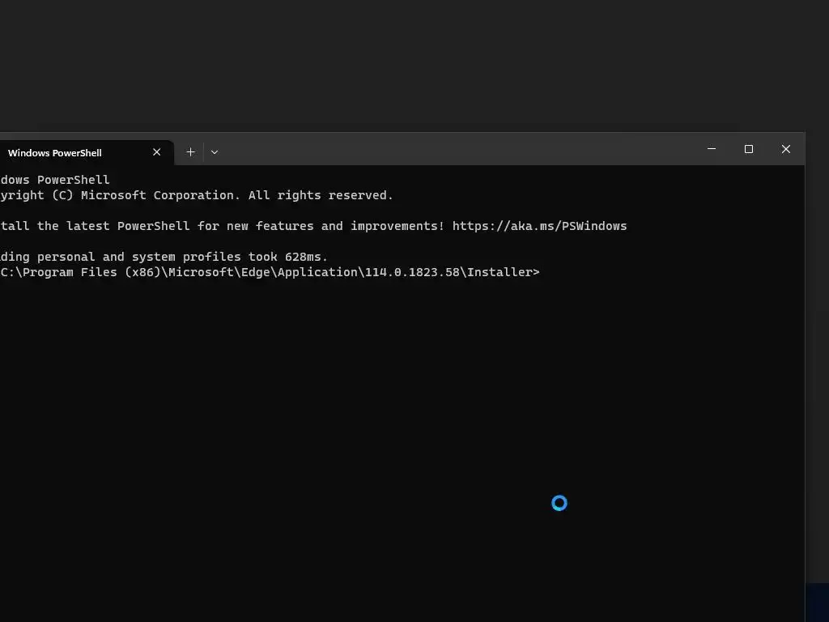829x622 pixels.
Task: Minimize the terminal window
Action: 712,149
